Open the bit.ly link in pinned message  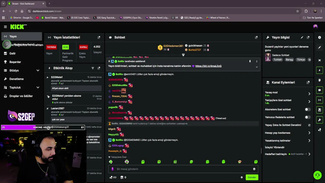pyautogui.click(x=208, y=66)
